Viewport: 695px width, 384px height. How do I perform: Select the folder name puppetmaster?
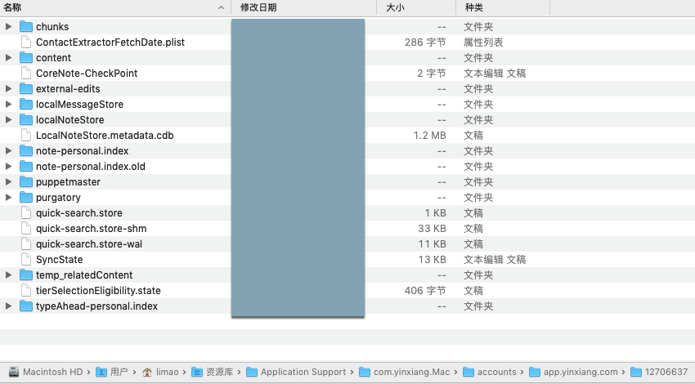(x=68, y=181)
